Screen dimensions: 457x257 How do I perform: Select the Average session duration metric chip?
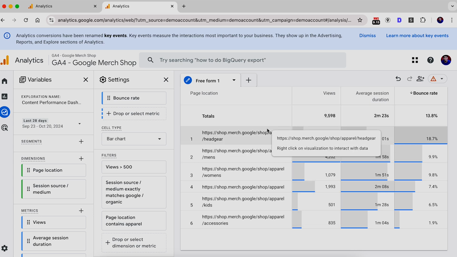(54, 241)
